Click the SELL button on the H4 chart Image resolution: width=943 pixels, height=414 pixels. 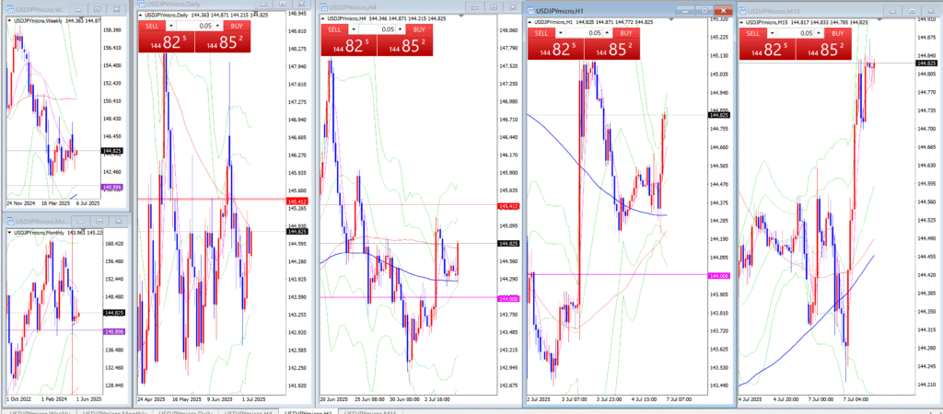click(x=335, y=29)
